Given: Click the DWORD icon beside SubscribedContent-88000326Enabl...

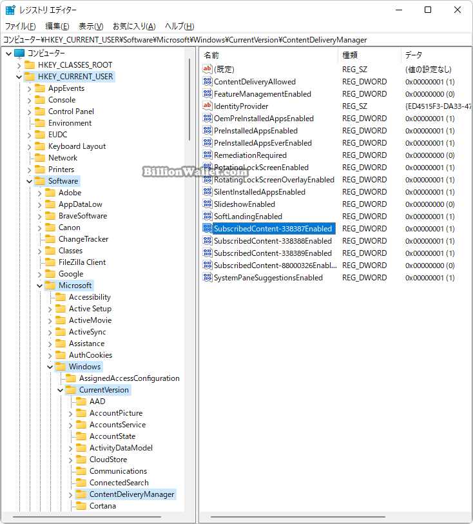Looking at the screenshot, I should 207,265.
